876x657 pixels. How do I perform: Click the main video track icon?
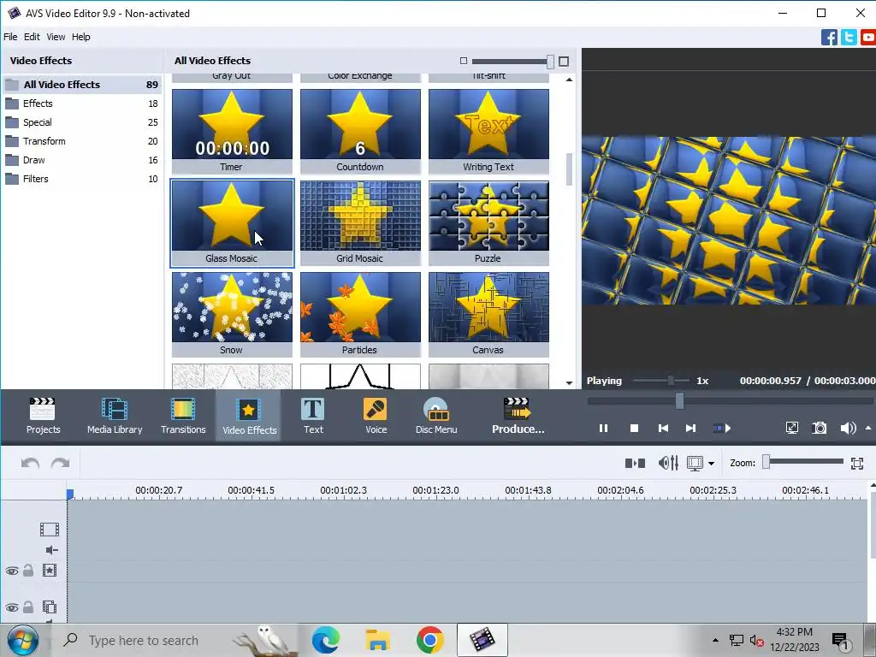49,529
